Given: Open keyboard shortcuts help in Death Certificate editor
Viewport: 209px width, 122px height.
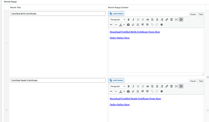Looking at the screenshot, I should 161,91.
